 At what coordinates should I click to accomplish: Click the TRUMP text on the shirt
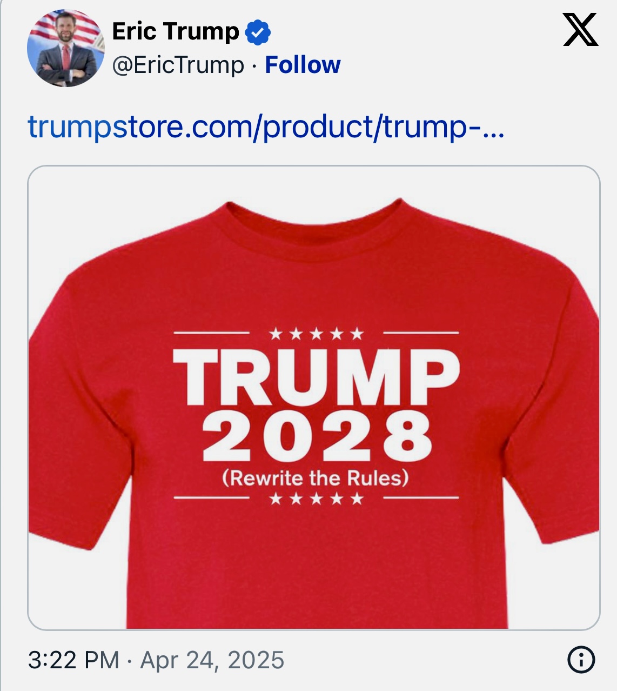coord(317,377)
